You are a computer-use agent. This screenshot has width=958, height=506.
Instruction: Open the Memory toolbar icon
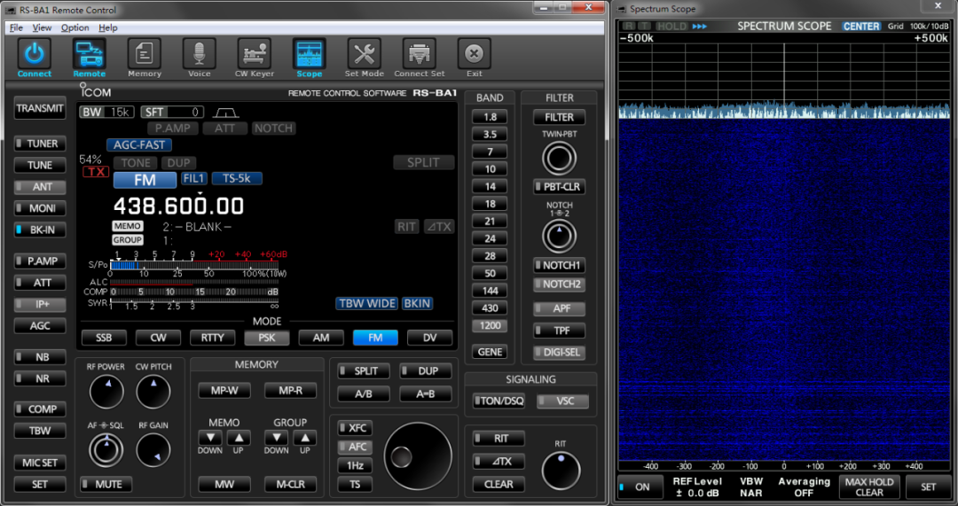(145, 54)
